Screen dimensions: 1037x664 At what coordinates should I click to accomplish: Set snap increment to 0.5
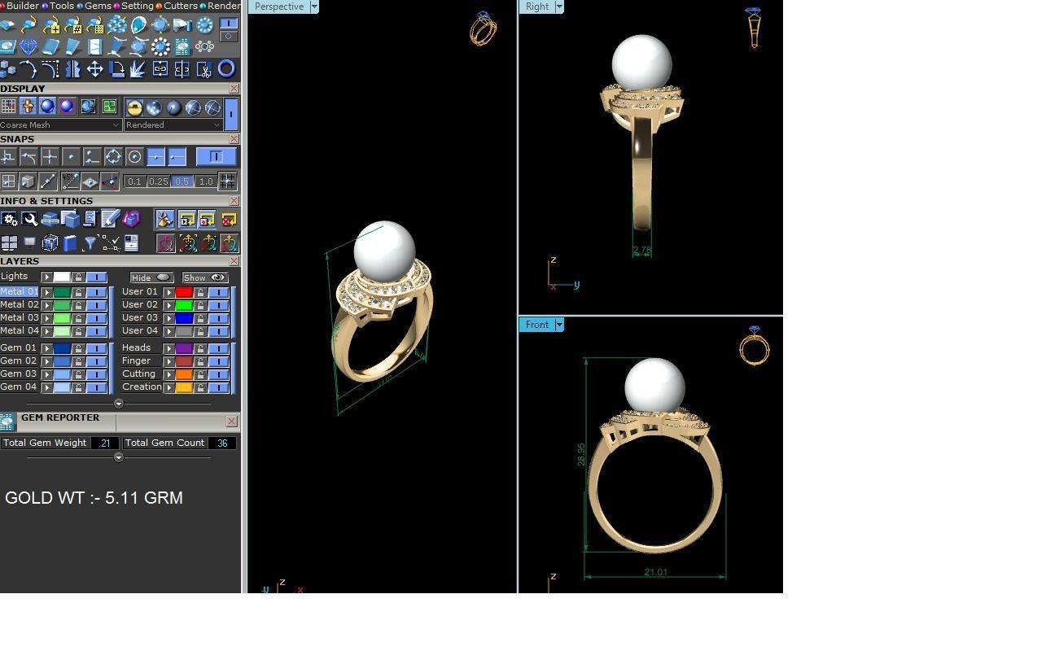(182, 181)
